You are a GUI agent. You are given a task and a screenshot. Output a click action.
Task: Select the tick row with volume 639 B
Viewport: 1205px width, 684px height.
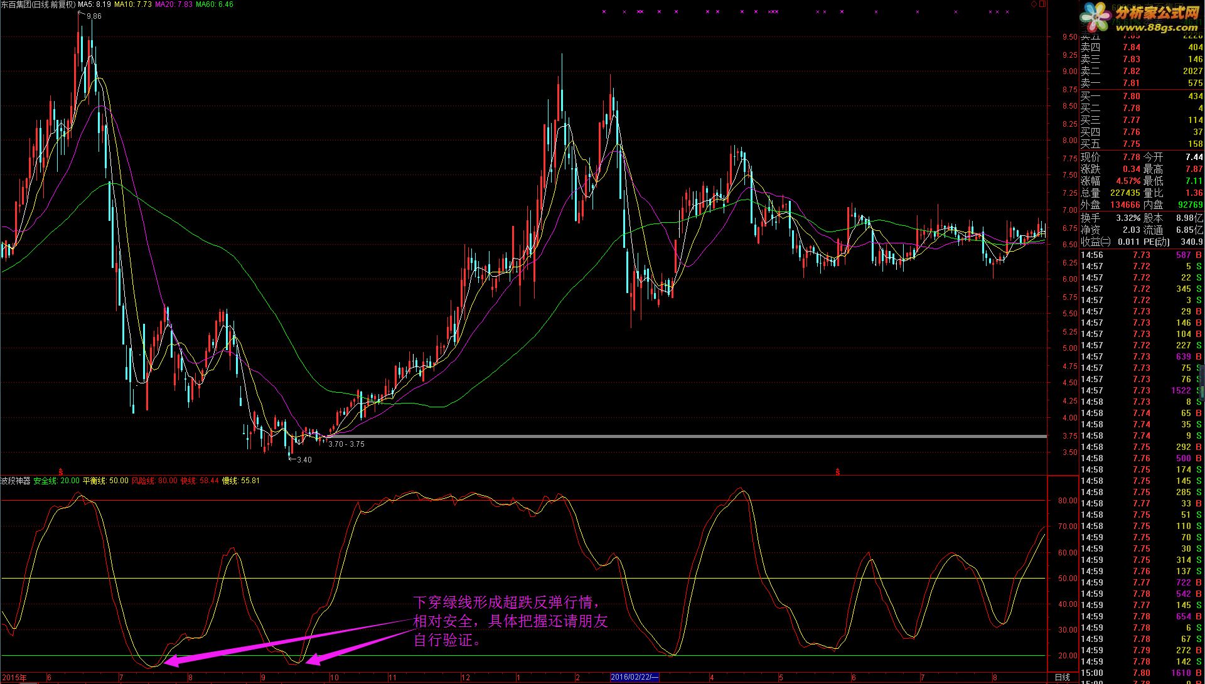(1142, 356)
